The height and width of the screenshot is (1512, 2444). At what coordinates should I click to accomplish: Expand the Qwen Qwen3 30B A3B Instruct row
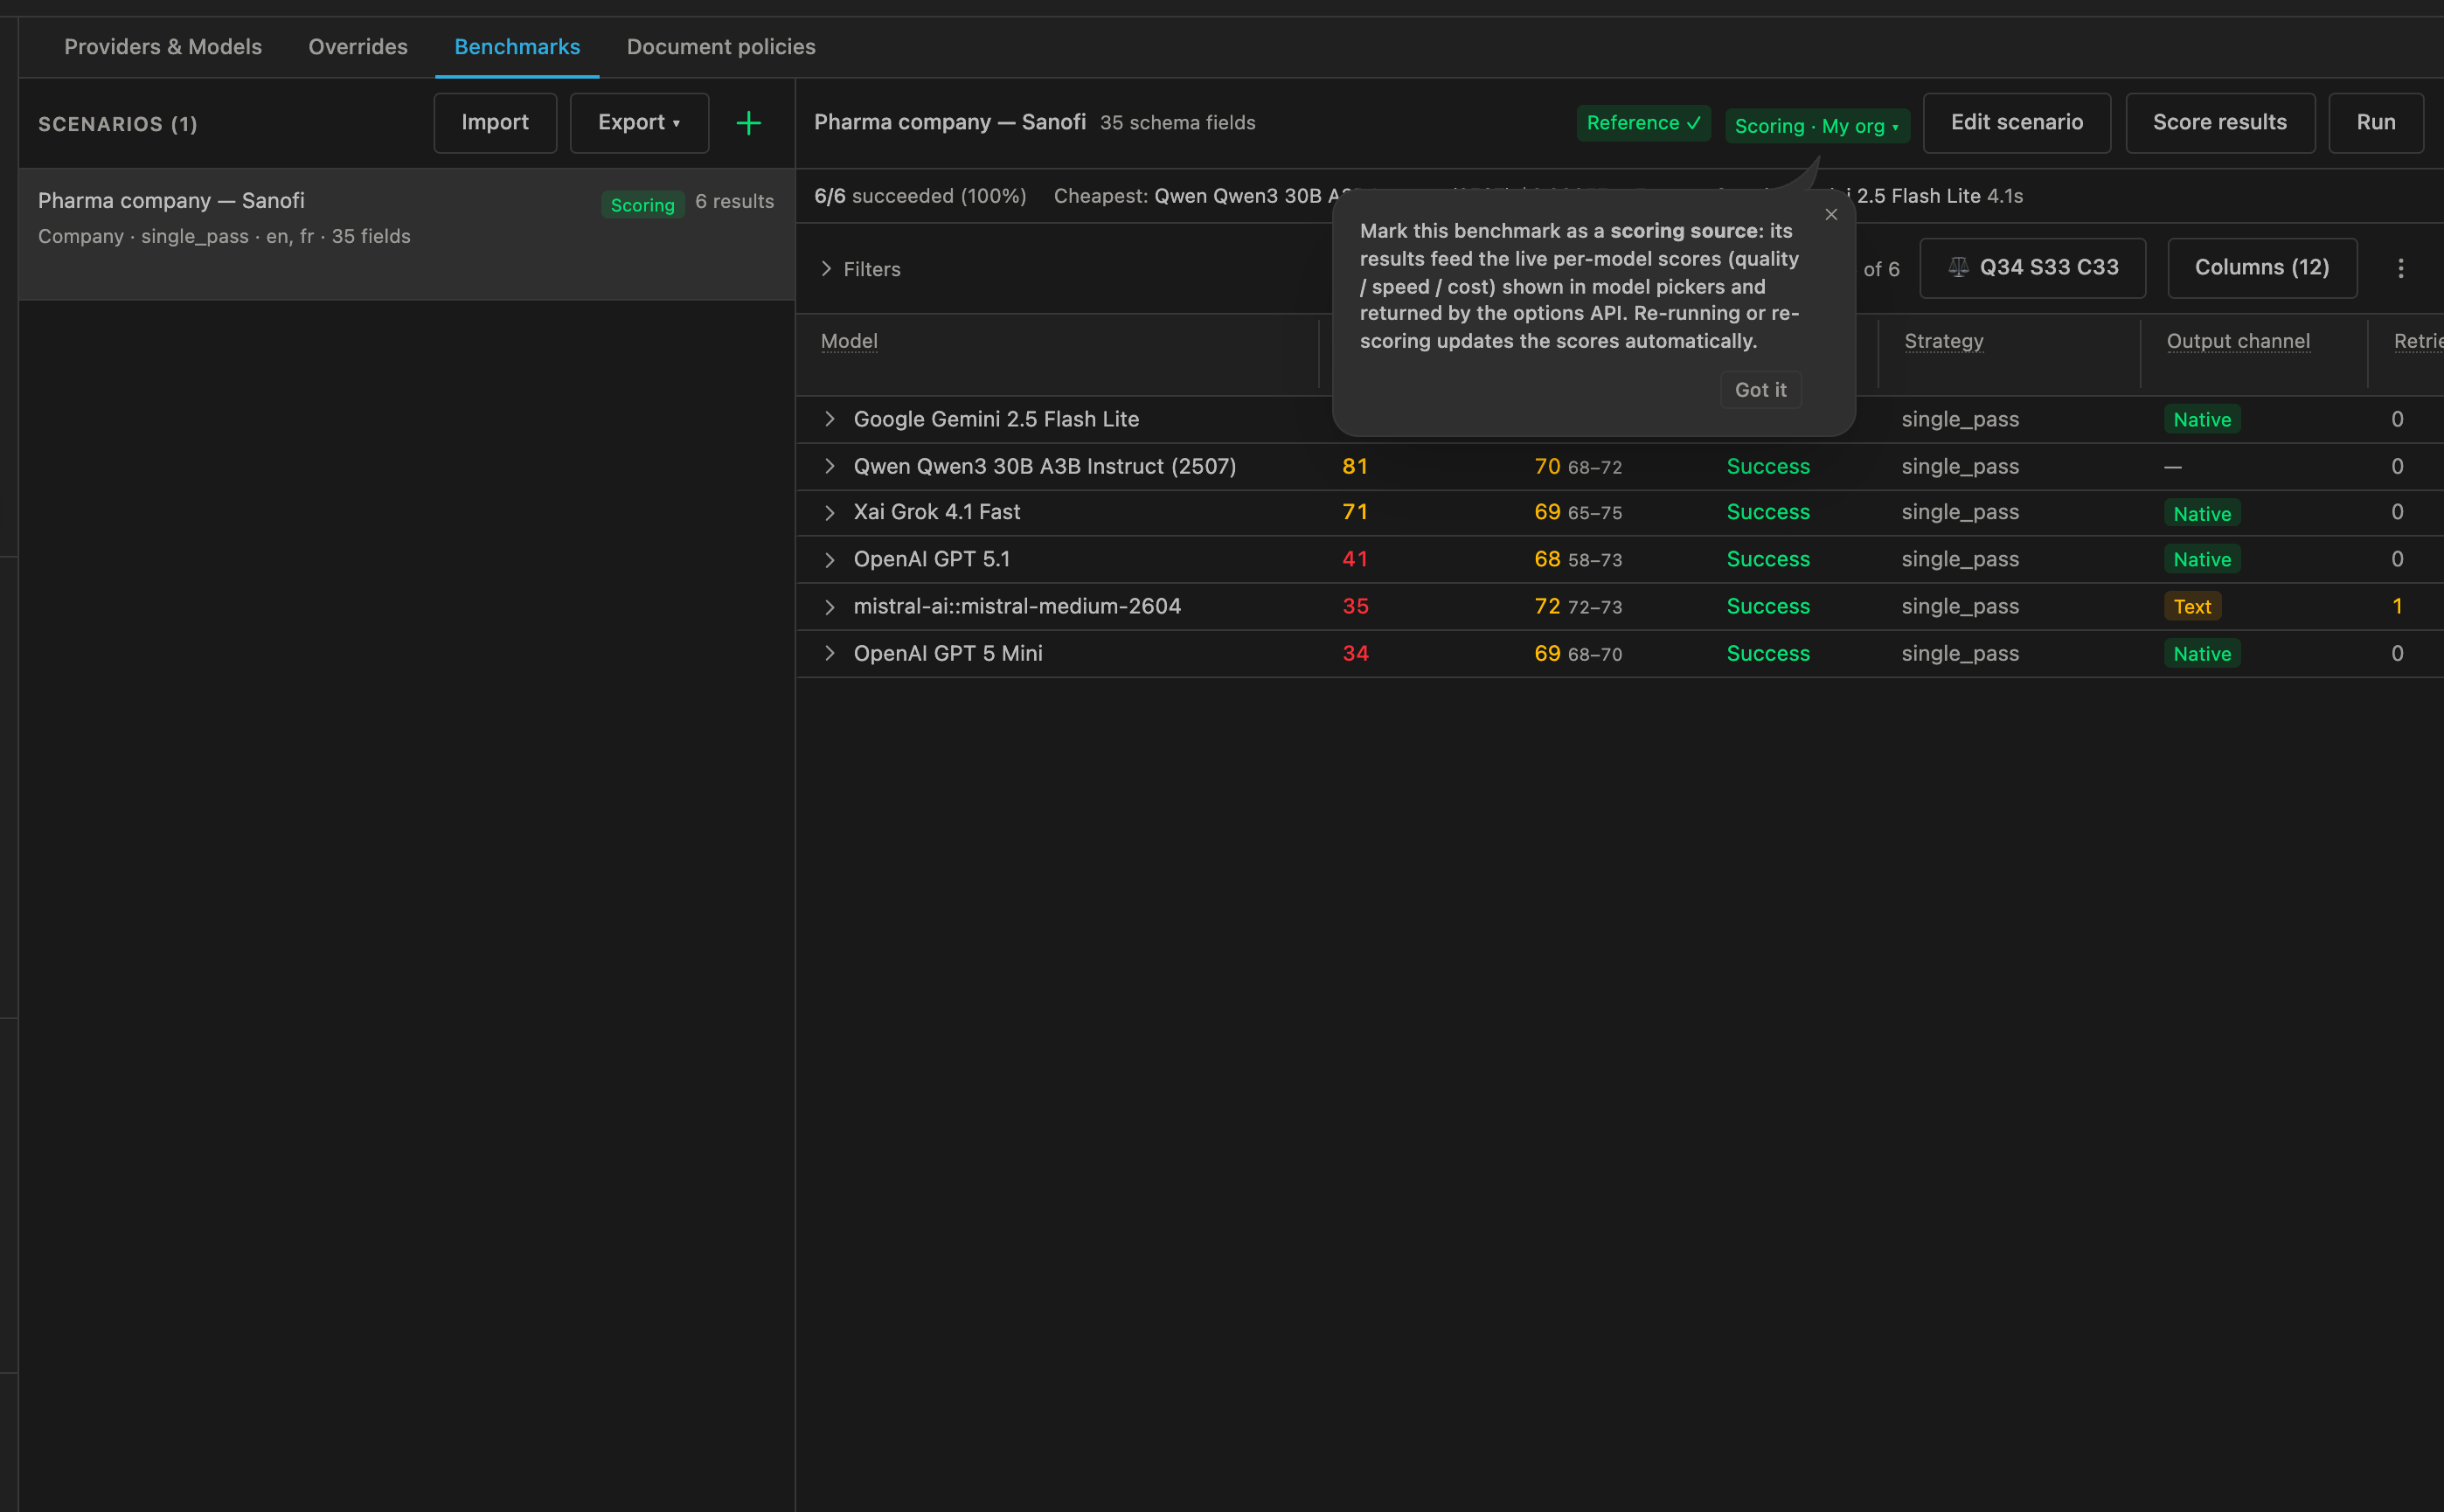(x=829, y=466)
